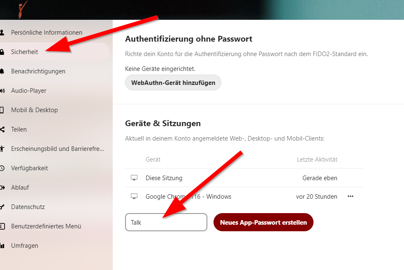
Task: Click the person icon for Persönliche Informationen
Action: 2,33
